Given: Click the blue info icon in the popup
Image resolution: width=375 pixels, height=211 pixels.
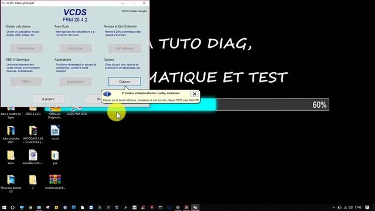Looking at the screenshot, I should pyautogui.click(x=107, y=94).
